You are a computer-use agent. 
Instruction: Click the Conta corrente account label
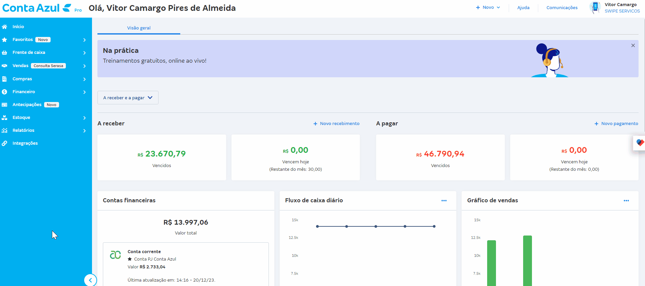coord(144,252)
